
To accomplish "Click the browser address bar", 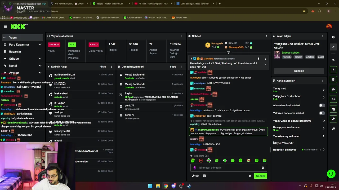I will (159, 11).
